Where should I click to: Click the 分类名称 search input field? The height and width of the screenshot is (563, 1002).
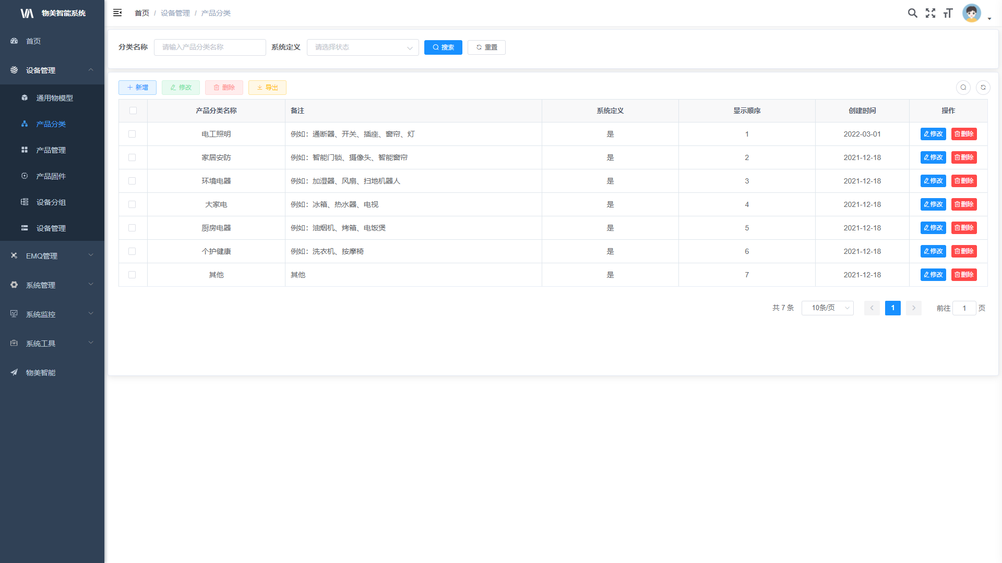(210, 47)
